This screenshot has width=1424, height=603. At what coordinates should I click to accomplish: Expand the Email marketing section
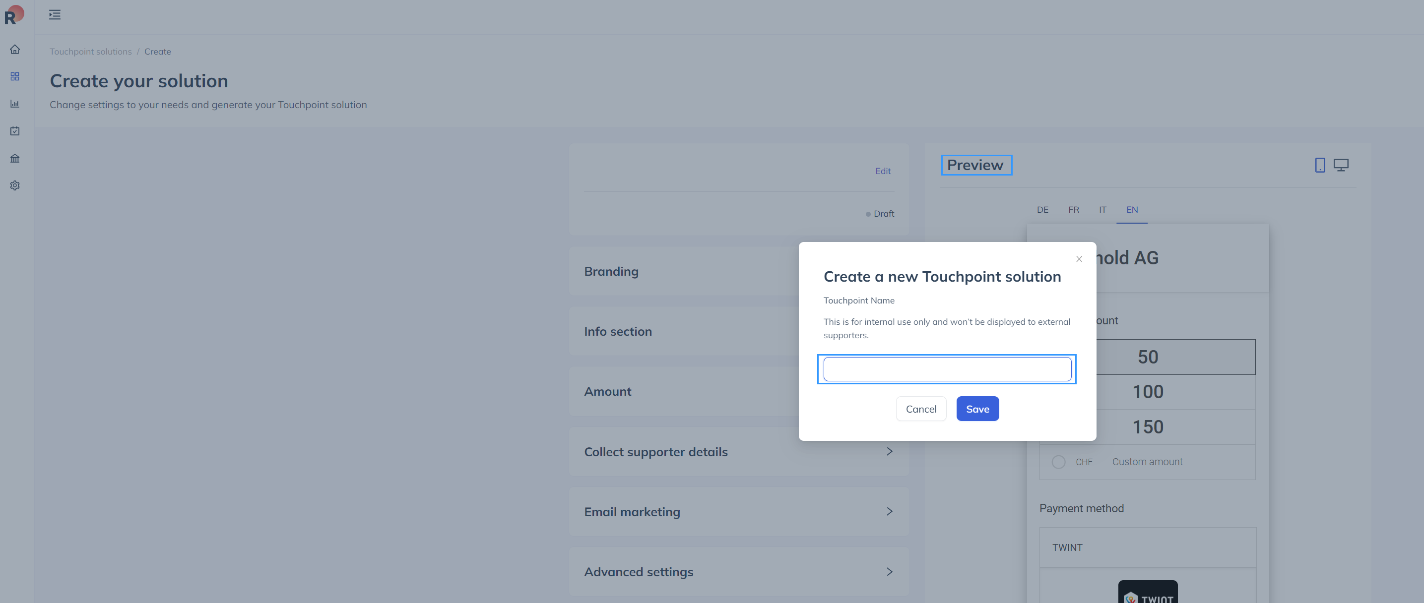click(x=889, y=512)
